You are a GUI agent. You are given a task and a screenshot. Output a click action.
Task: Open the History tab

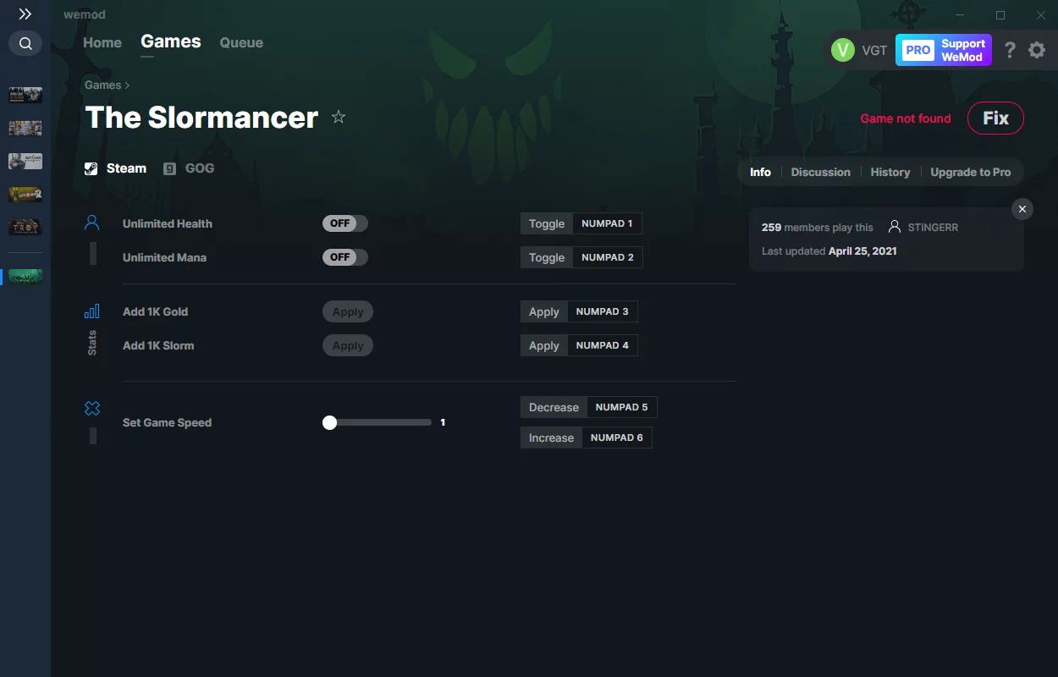pyautogui.click(x=890, y=172)
